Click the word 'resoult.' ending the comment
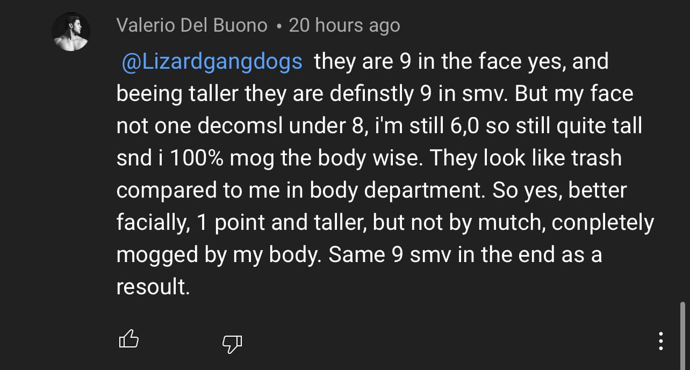 click(154, 287)
